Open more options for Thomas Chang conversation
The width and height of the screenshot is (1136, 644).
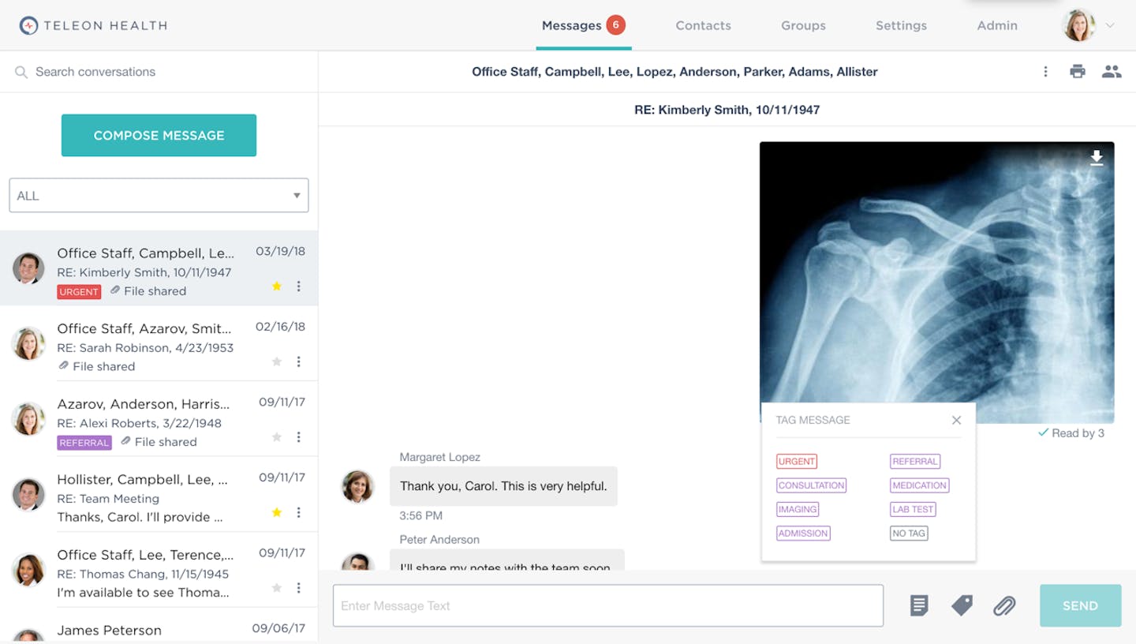(299, 588)
